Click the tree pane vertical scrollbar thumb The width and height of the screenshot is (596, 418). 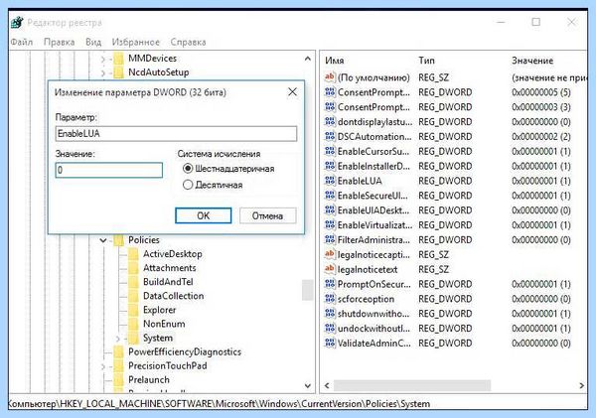[308, 290]
